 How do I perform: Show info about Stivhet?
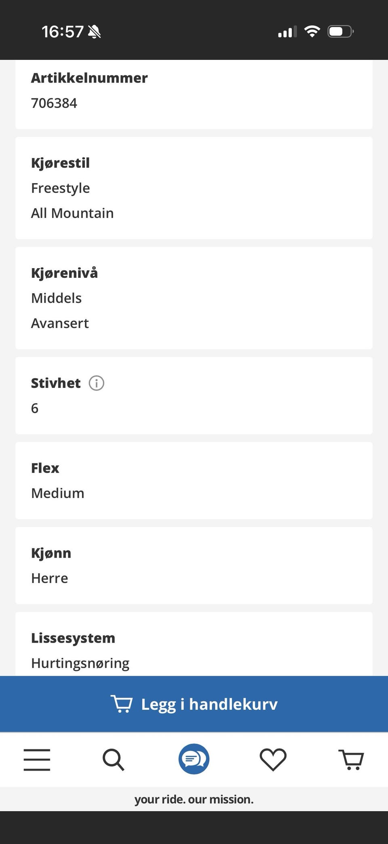96,383
